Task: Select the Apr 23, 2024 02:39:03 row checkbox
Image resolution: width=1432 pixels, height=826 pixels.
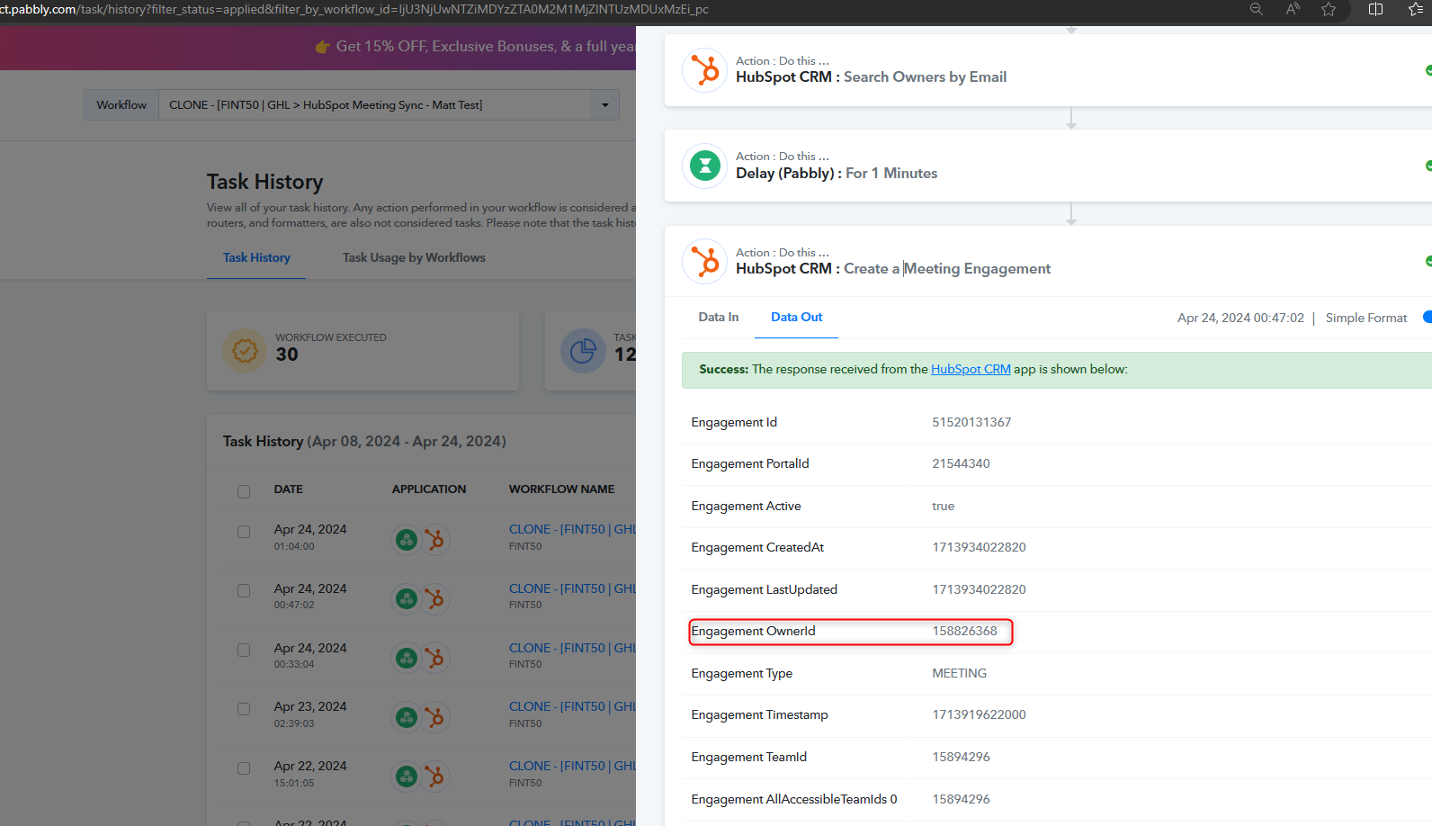Action: (244, 709)
